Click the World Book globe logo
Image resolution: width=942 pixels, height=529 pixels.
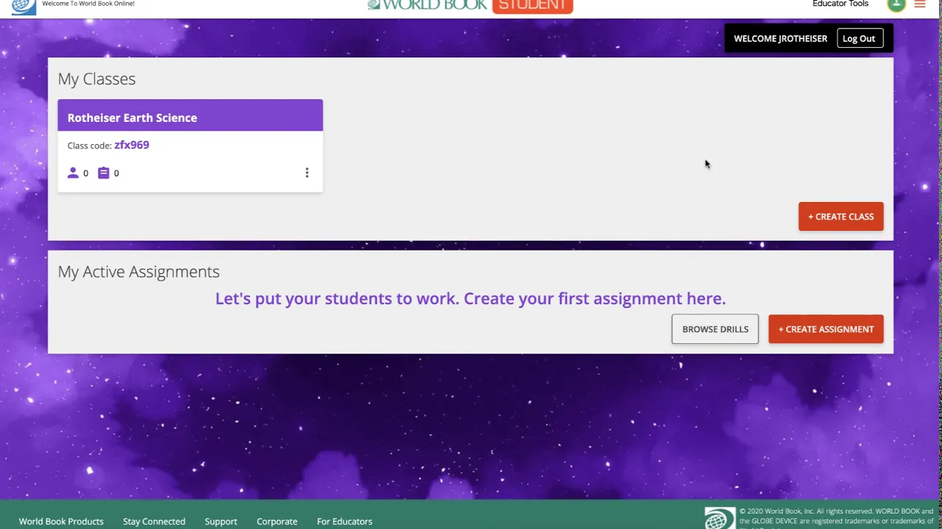(x=24, y=7)
